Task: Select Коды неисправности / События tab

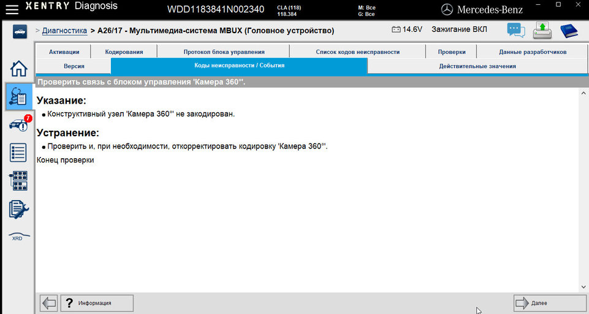Action: click(239, 66)
